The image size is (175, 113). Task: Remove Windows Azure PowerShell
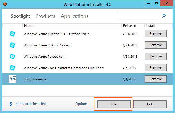[156, 56]
